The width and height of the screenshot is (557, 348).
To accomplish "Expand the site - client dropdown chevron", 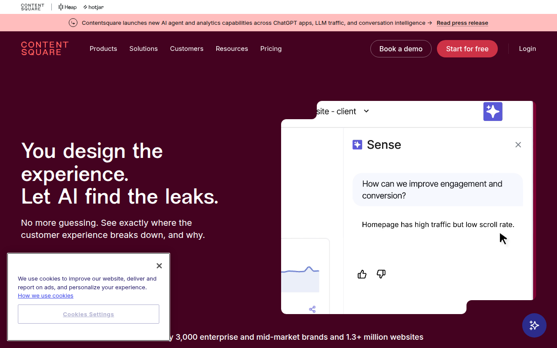I will (366, 111).
